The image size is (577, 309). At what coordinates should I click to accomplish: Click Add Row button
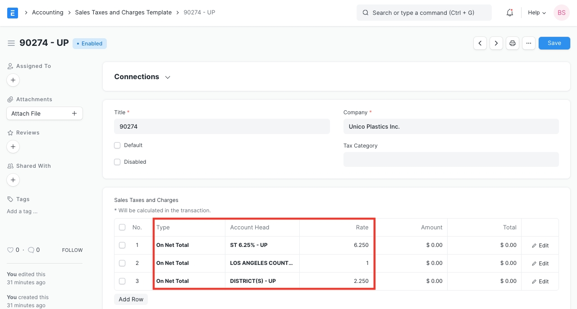131,299
